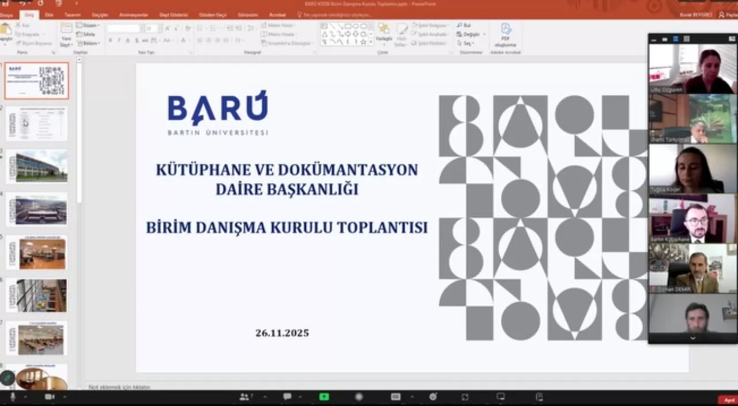Click the Sıfırla (Reset) slide icon
The height and width of the screenshot is (406, 738).
click(x=86, y=35)
